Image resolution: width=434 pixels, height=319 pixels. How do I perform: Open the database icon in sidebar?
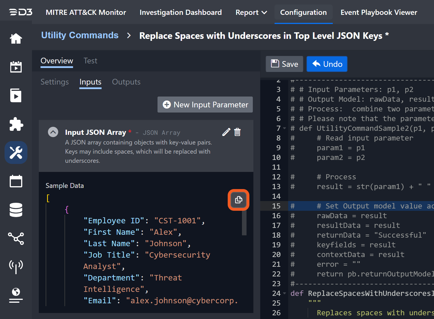pyautogui.click(x=16, y=210)
